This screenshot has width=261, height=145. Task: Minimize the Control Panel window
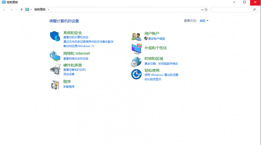234,2
